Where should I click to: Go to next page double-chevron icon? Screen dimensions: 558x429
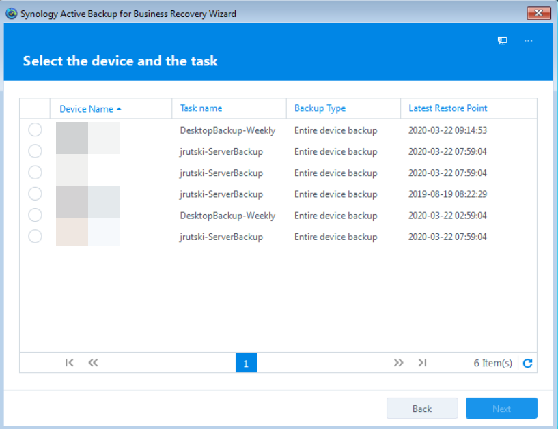(x=399, y=363)
